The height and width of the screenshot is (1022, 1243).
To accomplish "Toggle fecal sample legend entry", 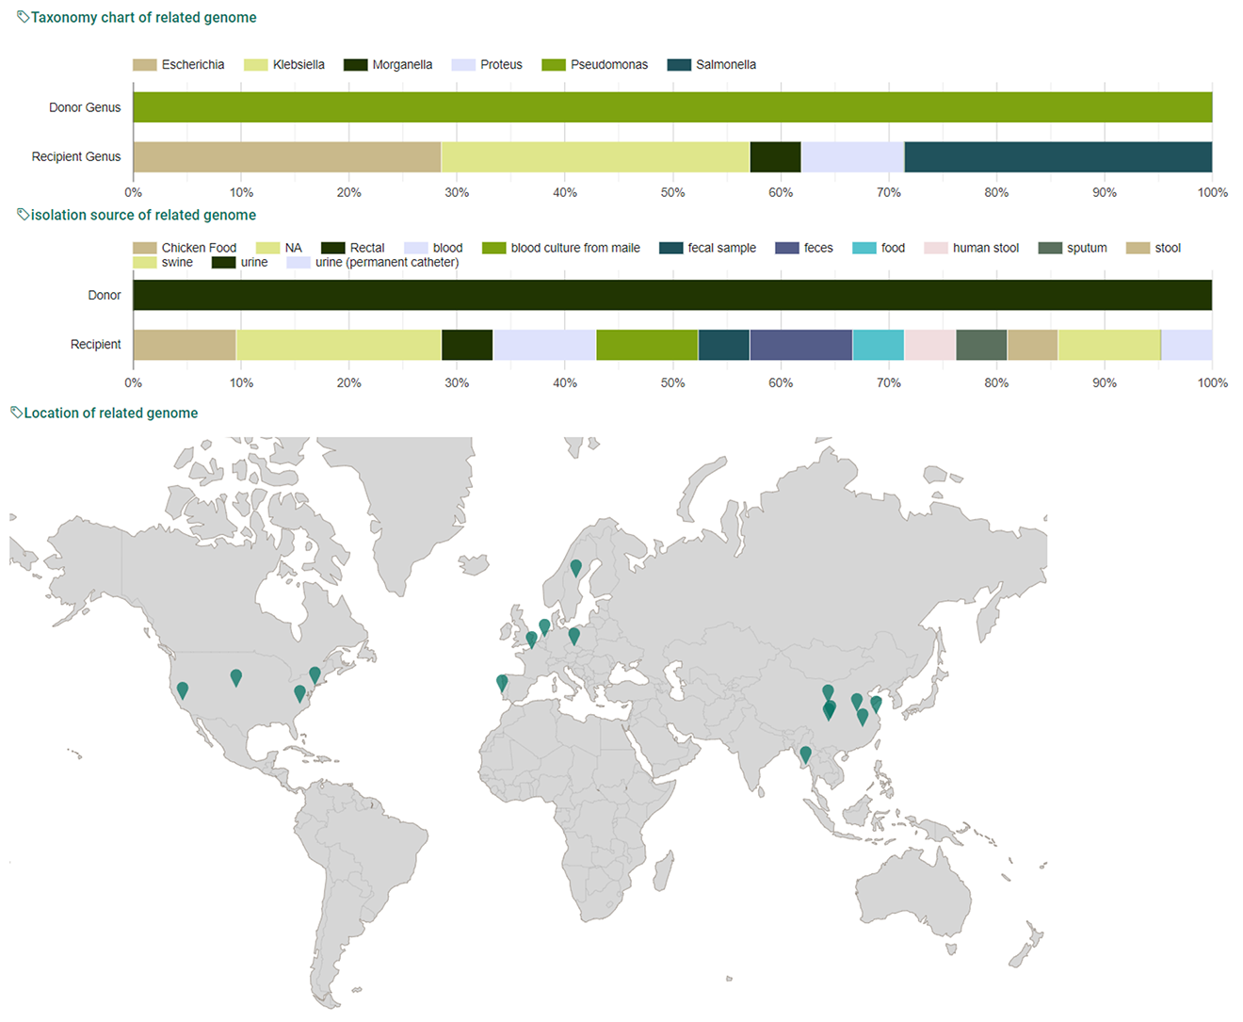I will click(x=708, y=248).
